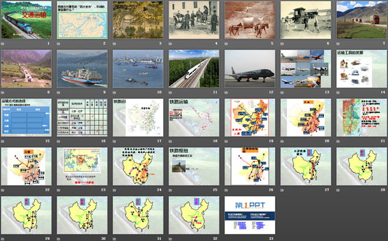The width and height of the screenshot is (388, 241).
Task: Select slide 12 showing the dark airplane
Action: [x=250, y=69]
